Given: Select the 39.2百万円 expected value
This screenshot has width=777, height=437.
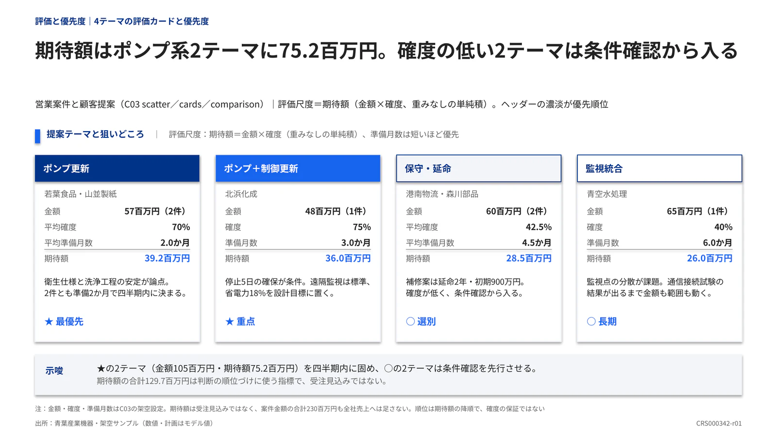Looking at the screenshot, I should tap(167, 258).
